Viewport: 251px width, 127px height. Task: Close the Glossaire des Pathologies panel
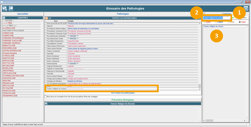coord(246,8)
